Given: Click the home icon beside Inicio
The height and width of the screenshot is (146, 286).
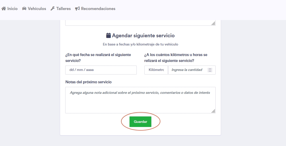Looking at the screenshot, I should (4, 9).
